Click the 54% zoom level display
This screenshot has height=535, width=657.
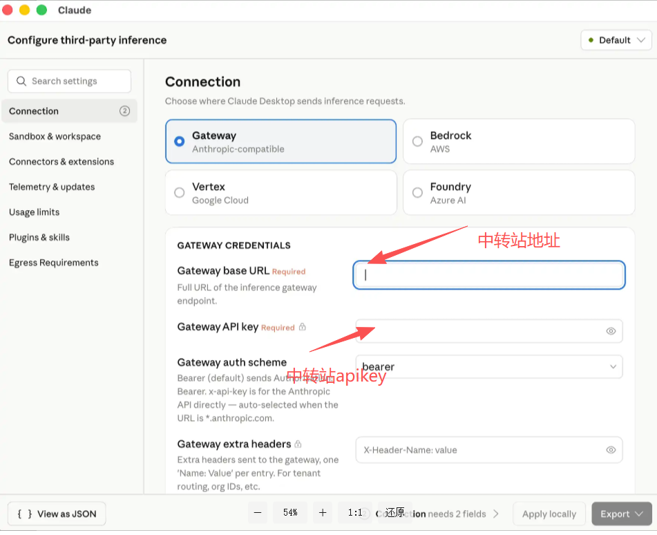(290, 512)
